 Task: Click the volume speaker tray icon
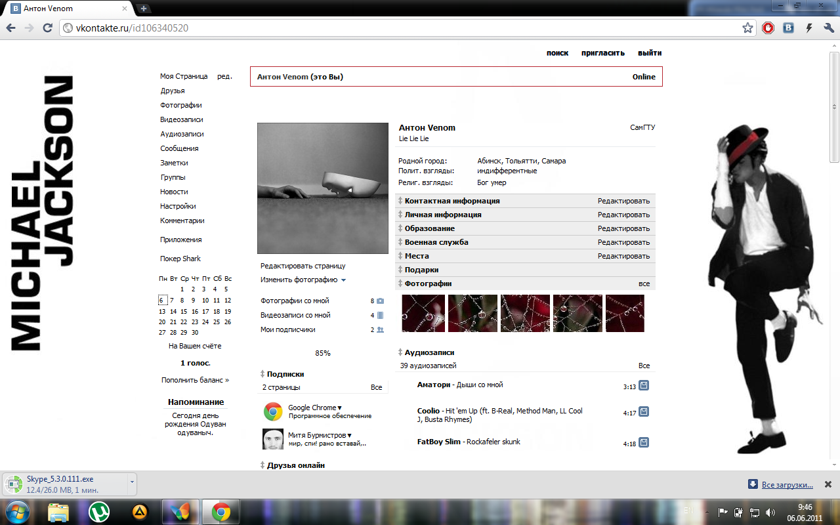pos(770,512)
